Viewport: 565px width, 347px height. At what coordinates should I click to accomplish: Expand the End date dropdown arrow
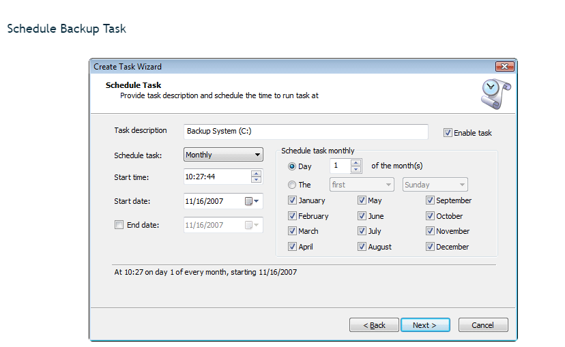point(257,225)
